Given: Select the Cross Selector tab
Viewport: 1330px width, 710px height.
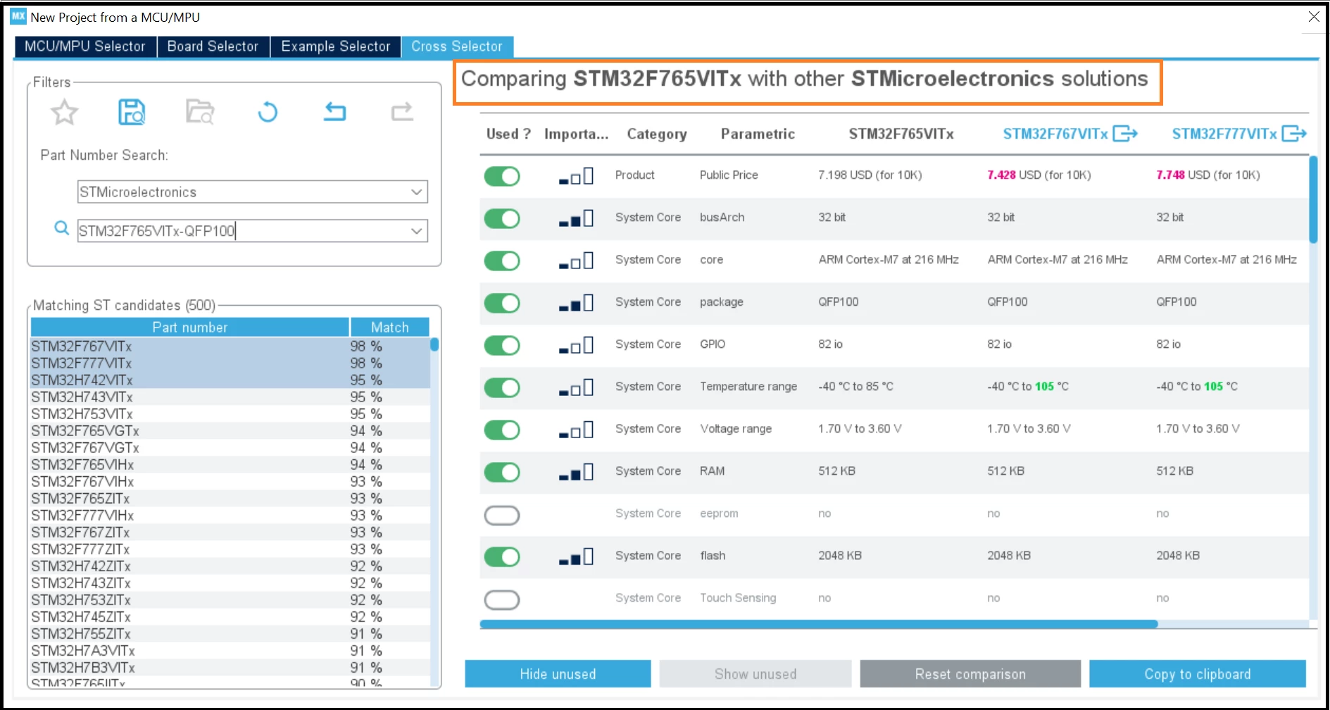Looking at the screenshot, I should pyautogui.click(x=457, y=46).
